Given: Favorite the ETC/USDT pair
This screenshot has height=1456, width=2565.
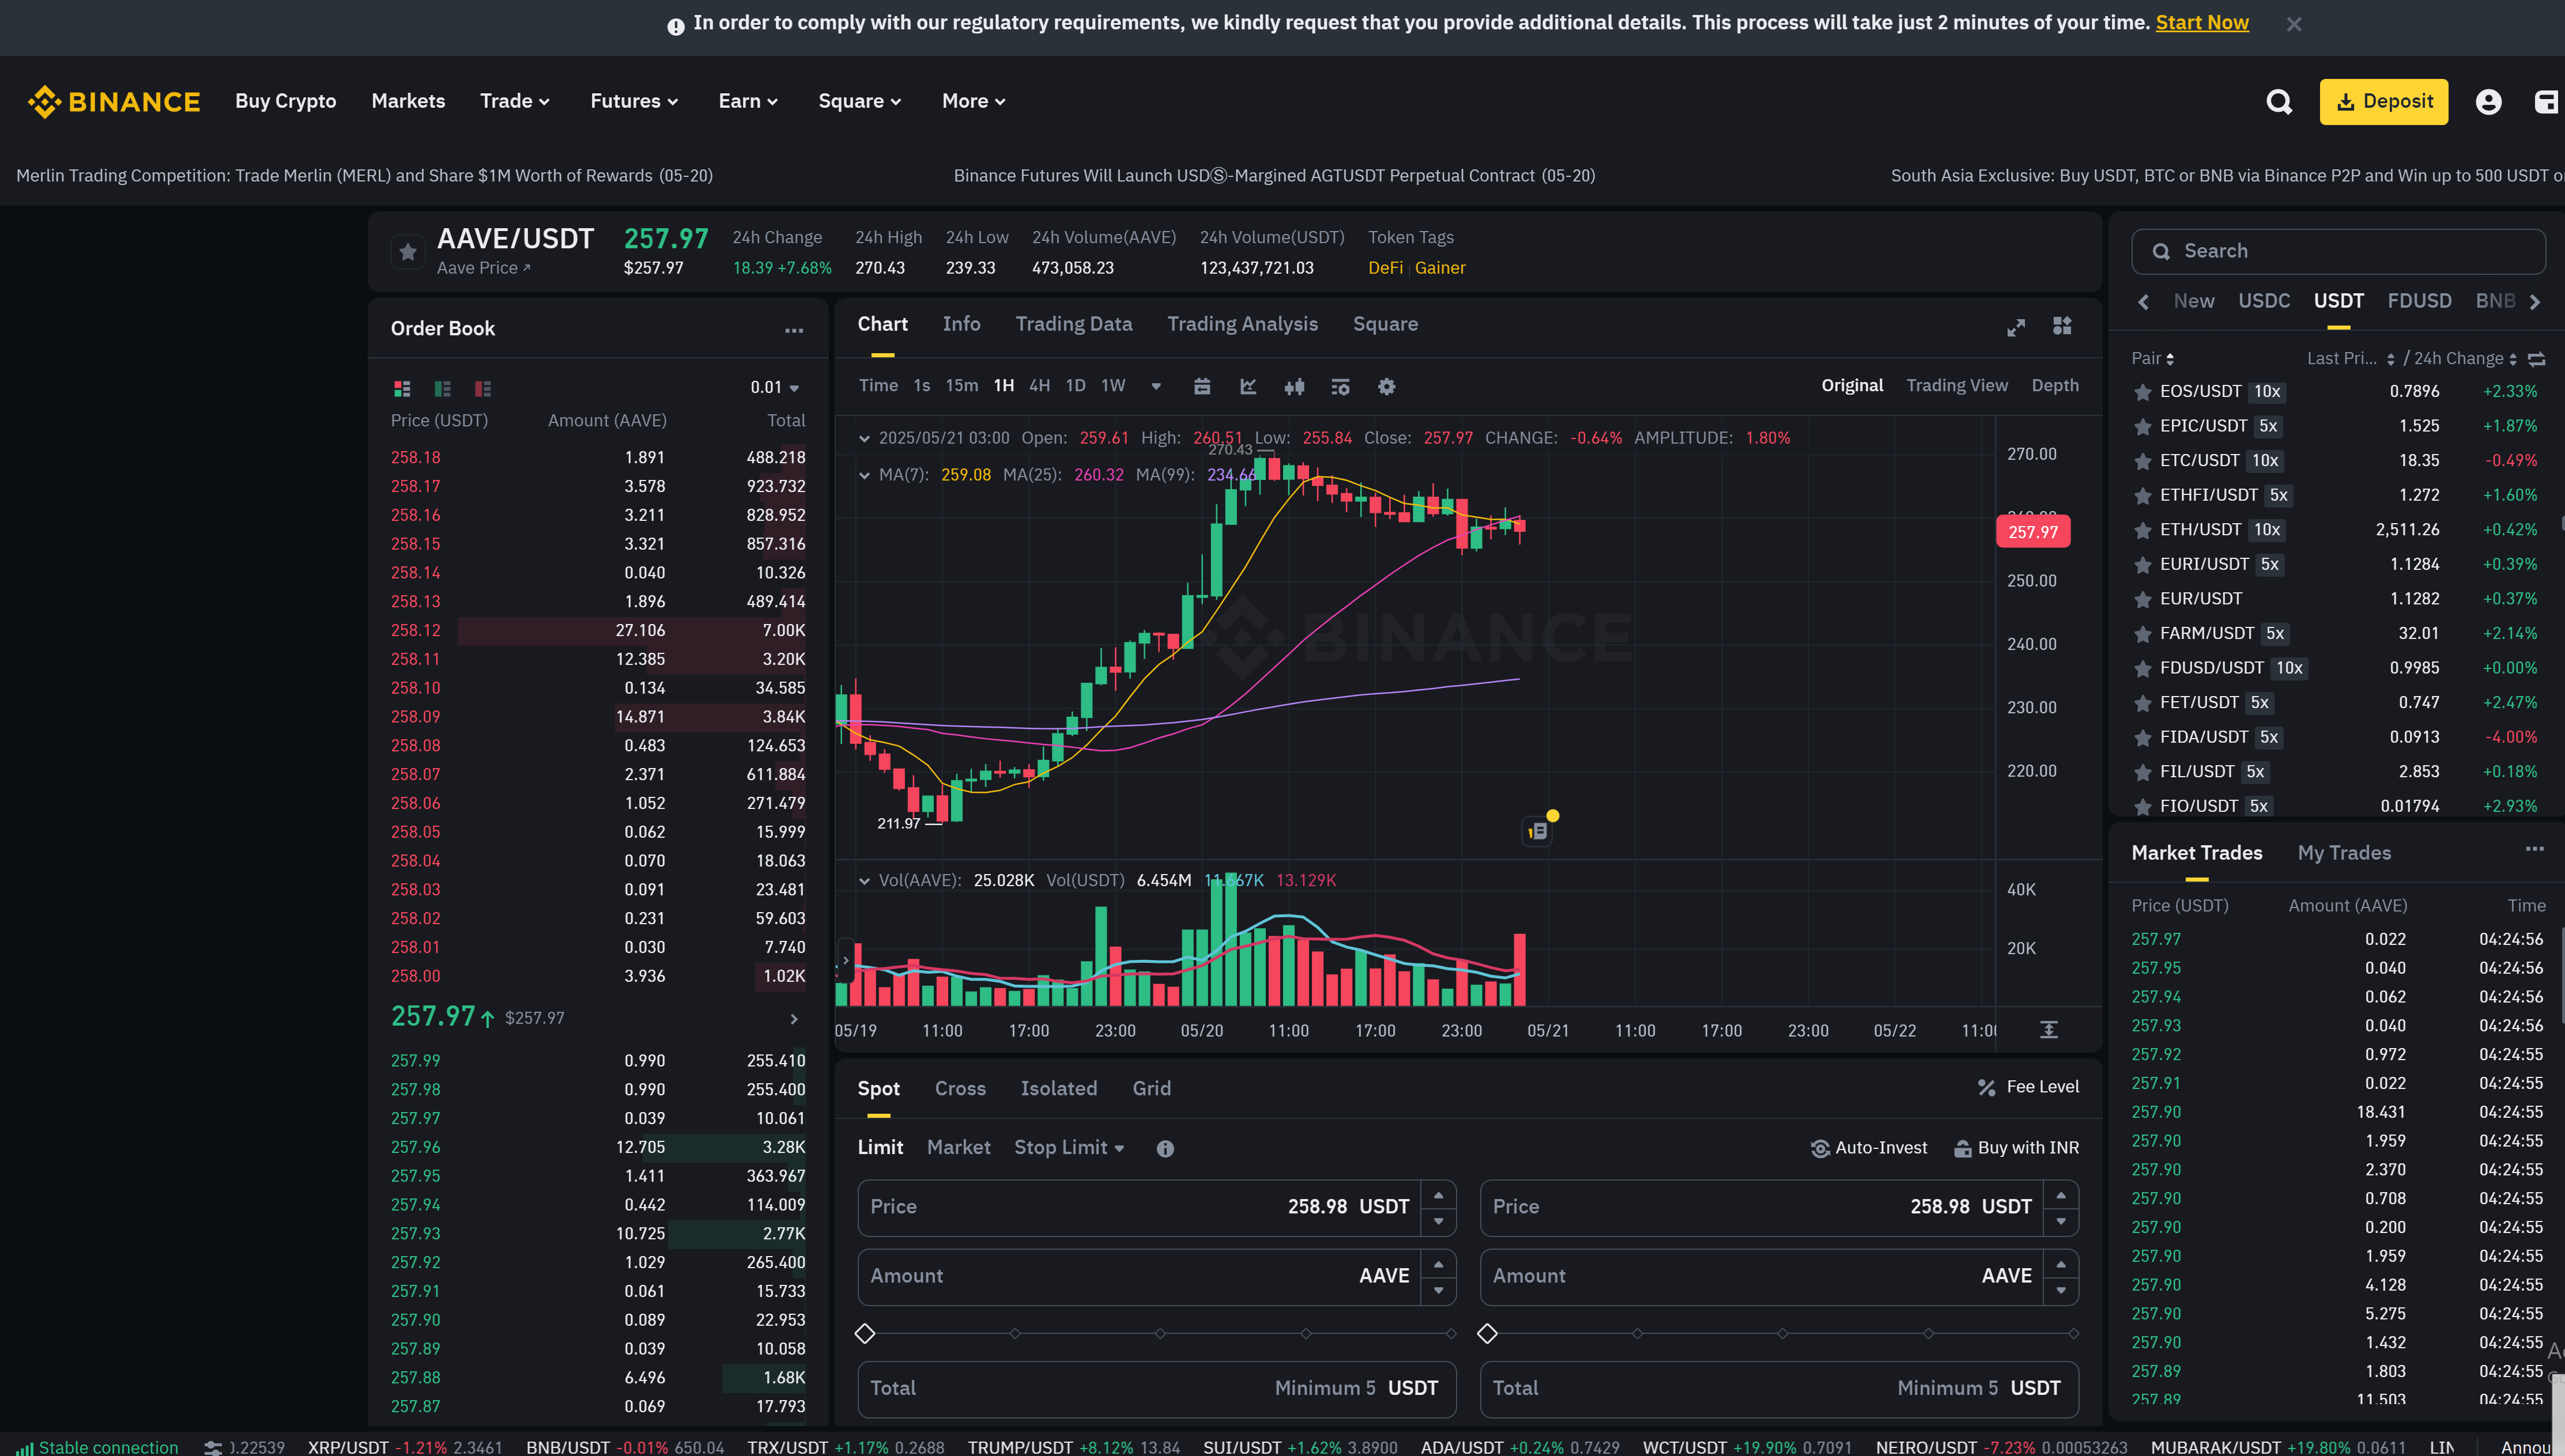Looking at the screenshot, I should (2143, 462).
